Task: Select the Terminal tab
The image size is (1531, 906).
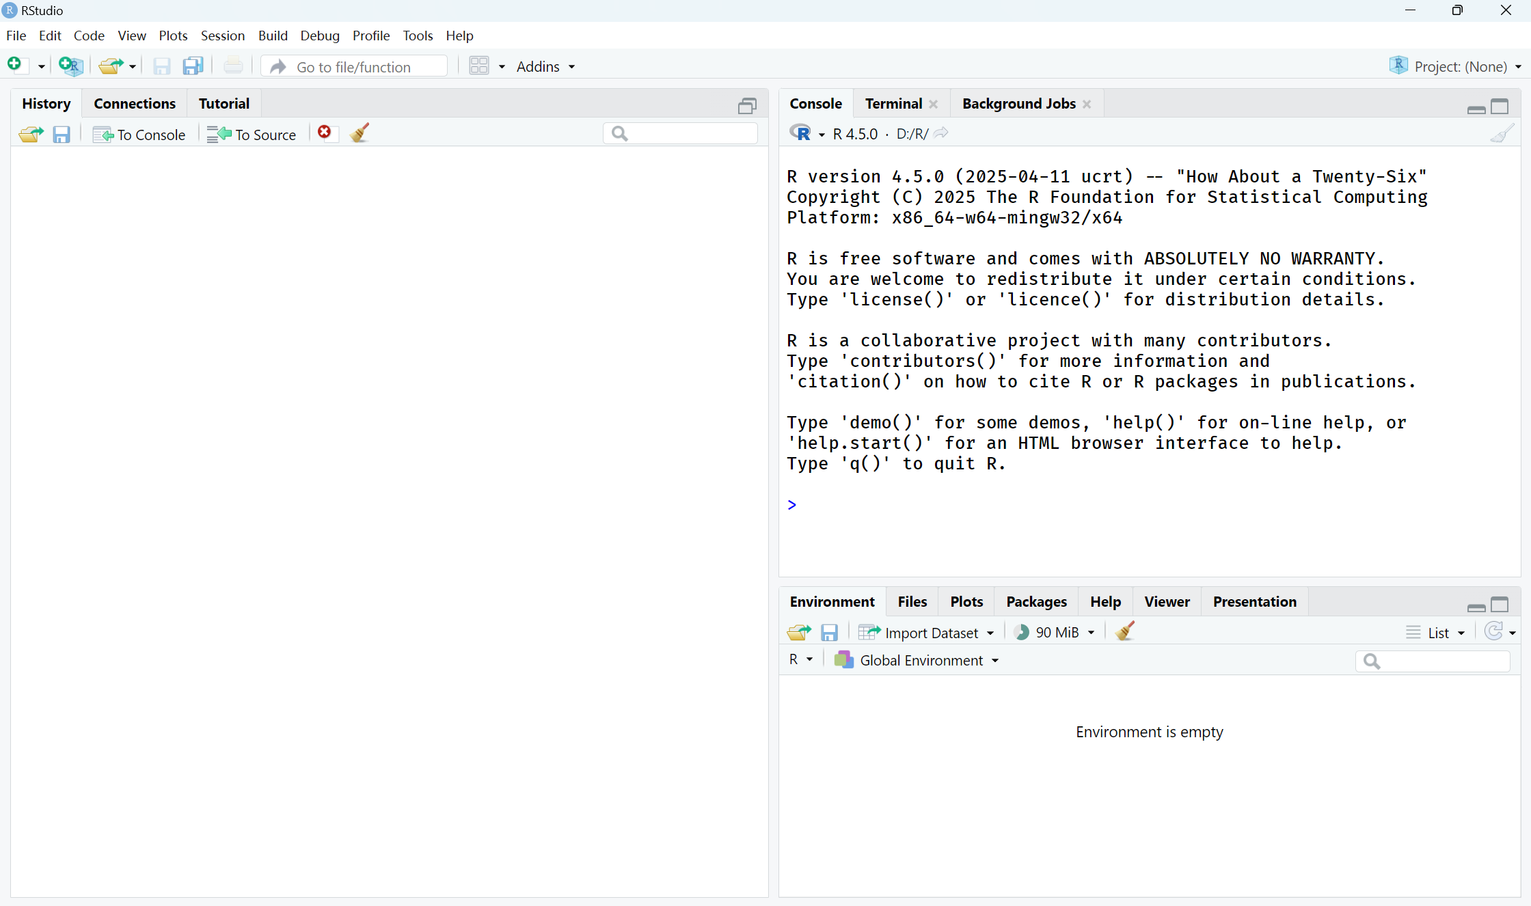Action: (893, 103)
